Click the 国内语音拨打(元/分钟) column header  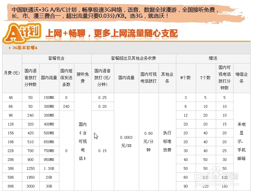(103, 78)
